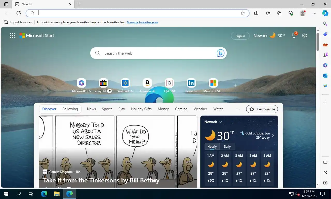This screenshot has width=331, height=199.
Task: Open the Action Center notification icon
Action: point(322,194)
